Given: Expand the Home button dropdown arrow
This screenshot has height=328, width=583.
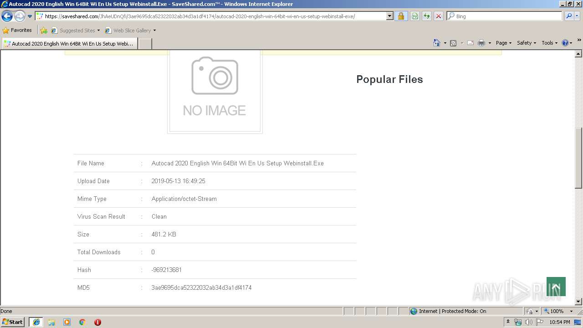Looking at the screenshot, I should click(x=445, y=43).
